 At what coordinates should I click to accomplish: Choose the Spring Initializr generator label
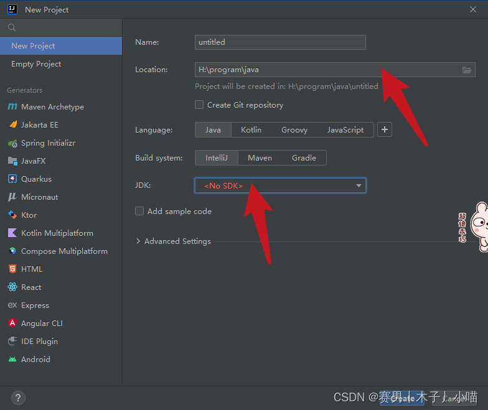[x=49, y=143]
